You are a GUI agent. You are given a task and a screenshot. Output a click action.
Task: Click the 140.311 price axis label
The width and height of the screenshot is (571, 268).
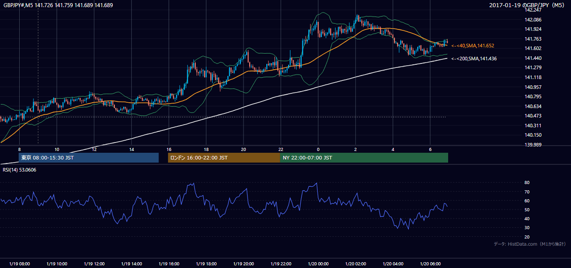click(534, 126)
